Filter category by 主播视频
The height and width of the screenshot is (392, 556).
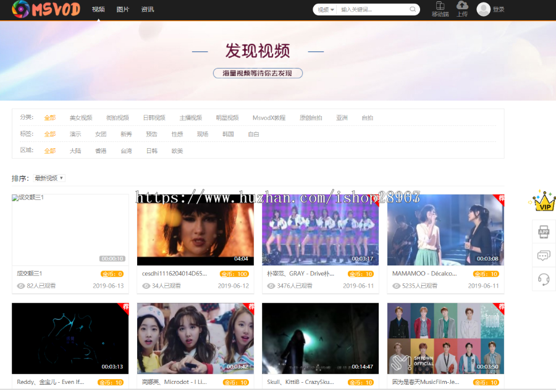pos(190,118)
